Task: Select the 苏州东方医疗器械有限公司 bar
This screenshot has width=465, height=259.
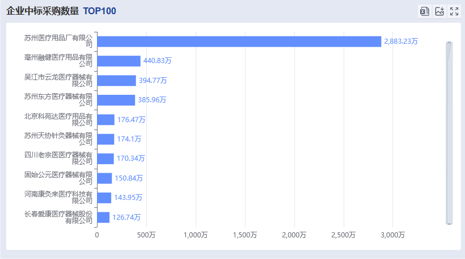Action: pos(116,100)
